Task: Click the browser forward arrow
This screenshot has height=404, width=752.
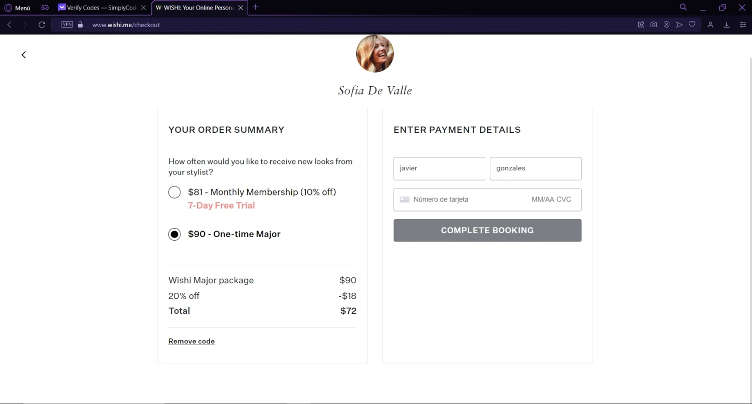Action: (25, 25)
